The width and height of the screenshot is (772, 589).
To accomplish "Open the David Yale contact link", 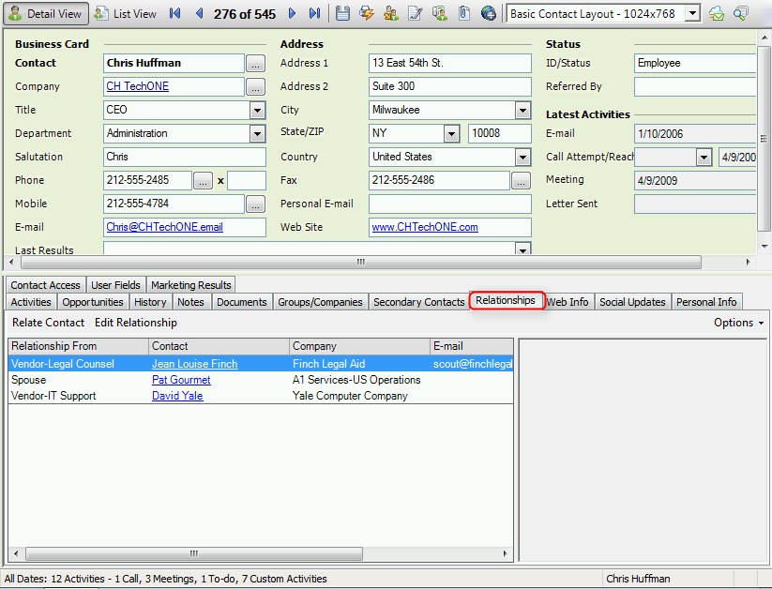I will pyautogui.click(x=177, y=396).
